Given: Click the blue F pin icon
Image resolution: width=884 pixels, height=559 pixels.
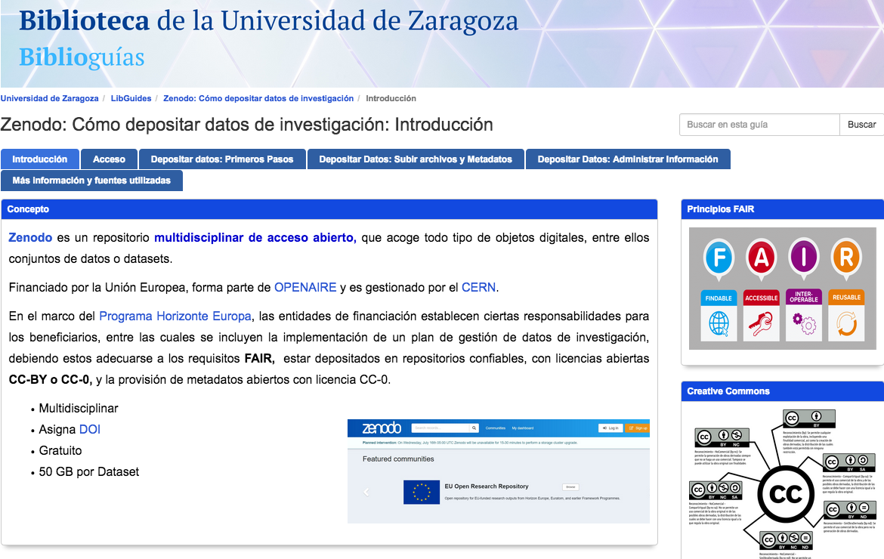Looking at the screenshot, I should (x=719, y=258).
